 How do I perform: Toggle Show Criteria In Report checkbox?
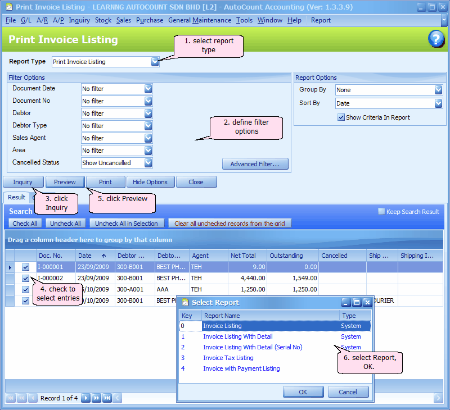click(341, 117)
